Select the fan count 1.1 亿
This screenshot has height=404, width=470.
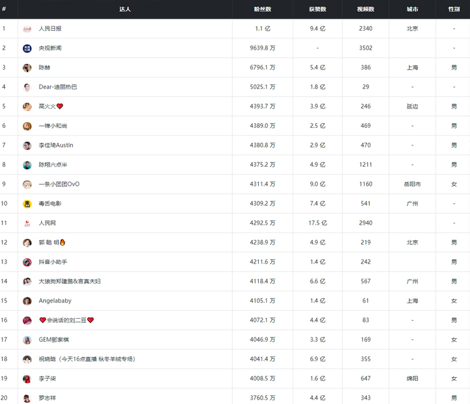click(x=263, y=28)
